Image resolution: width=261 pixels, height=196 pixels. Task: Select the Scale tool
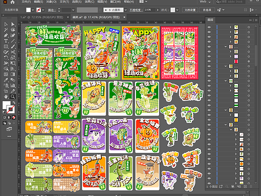(13, 58)
